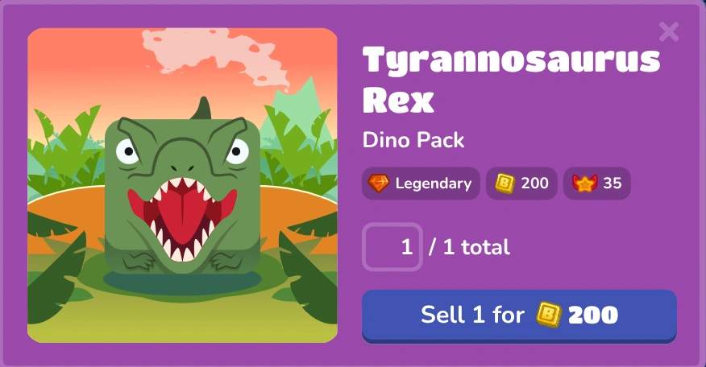Click the 35 number in star badge

613,183
